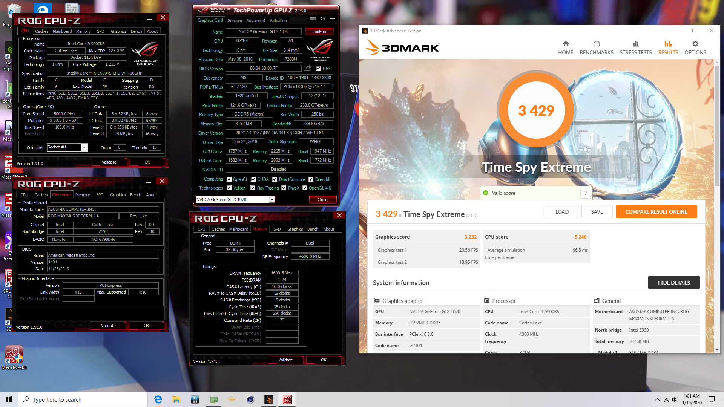Open Recycle Bin desktop icon

pyautogui.click(x=14, y=15)
